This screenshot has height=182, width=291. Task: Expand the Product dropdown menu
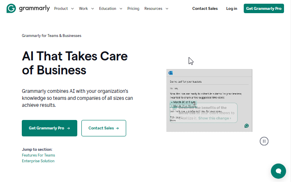pos(64,9)
